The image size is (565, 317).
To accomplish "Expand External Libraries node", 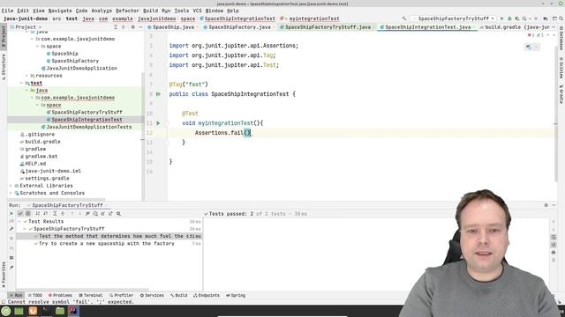I will 11,186.
